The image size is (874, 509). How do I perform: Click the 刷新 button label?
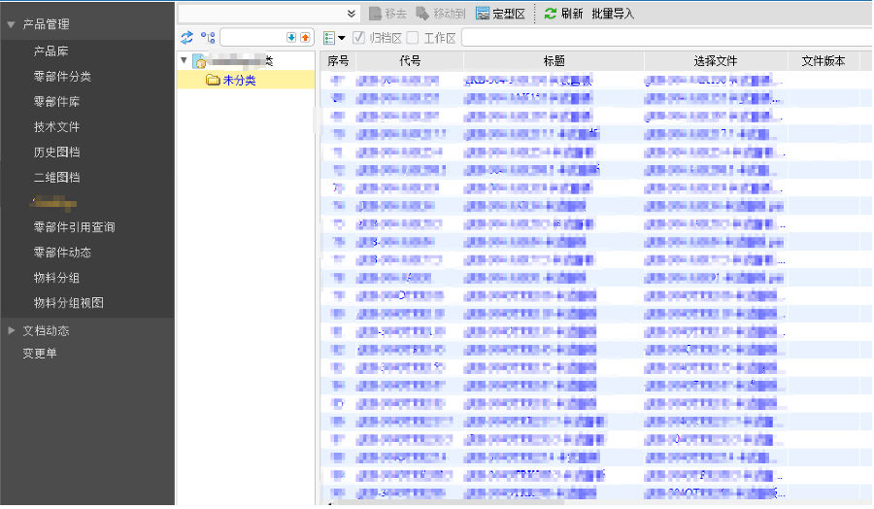(571, 14)
